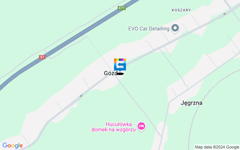Click the black oval marker shadow by Gózd
Image resolution: width=240 pixels, height=150 pixels.
point(120,74)
